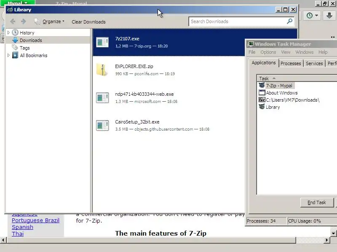Click the Mypal downloads arrow toolbar button
Screen dimensions: 337x252
click(x=329, y=16)
